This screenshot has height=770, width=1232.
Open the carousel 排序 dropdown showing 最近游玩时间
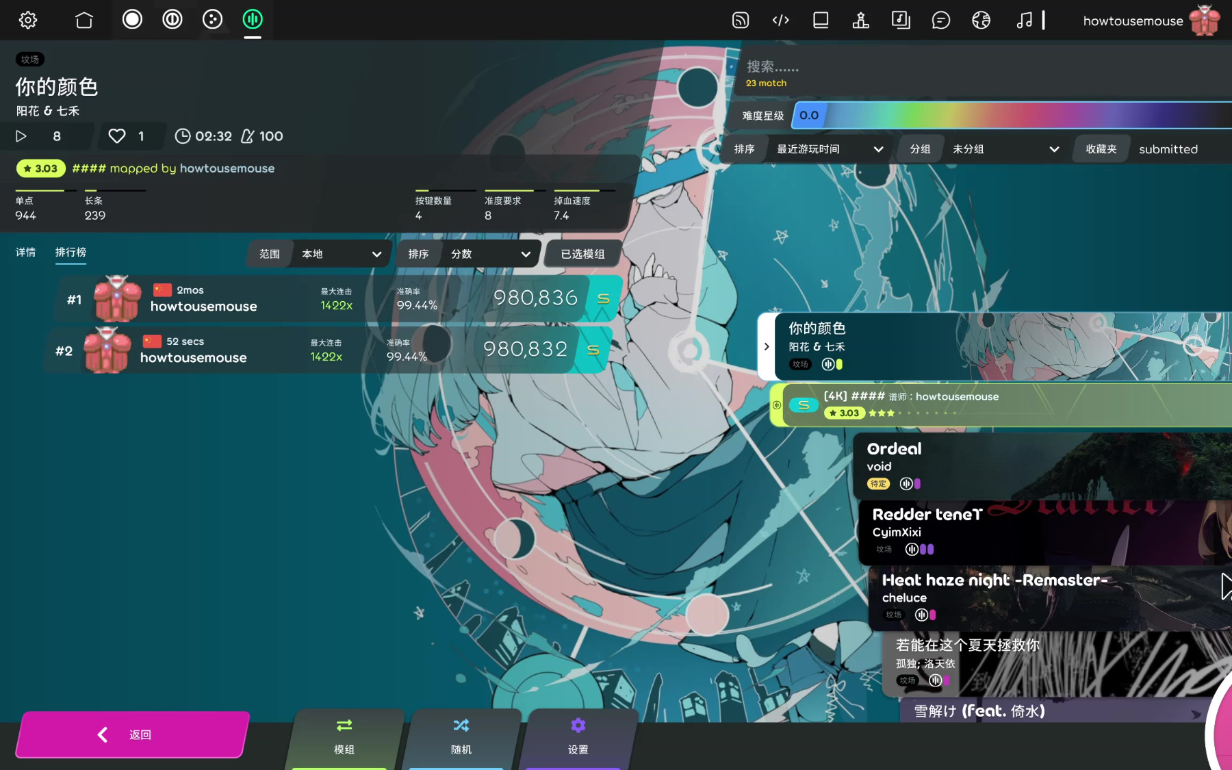click(x=808, y=149)
